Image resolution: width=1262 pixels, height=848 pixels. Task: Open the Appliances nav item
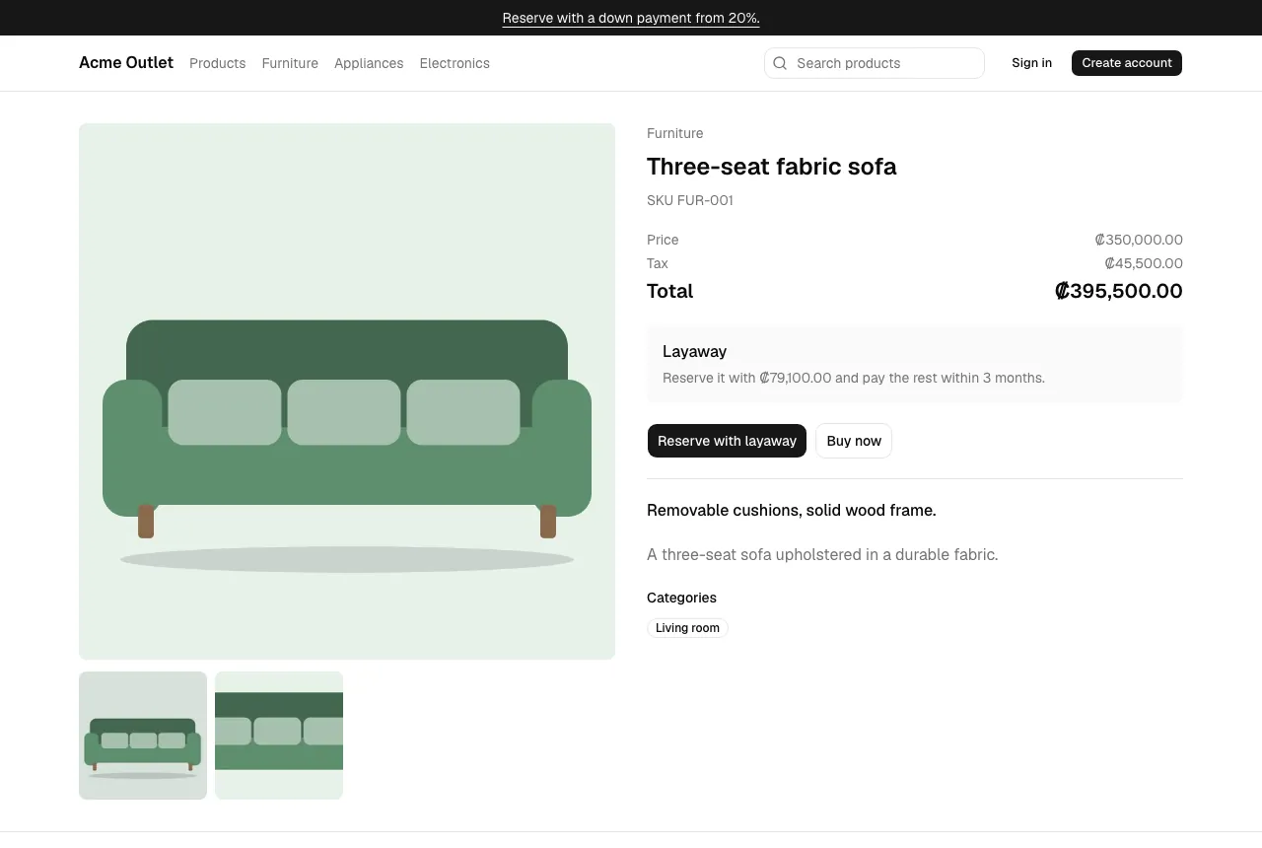coord(369,63)
